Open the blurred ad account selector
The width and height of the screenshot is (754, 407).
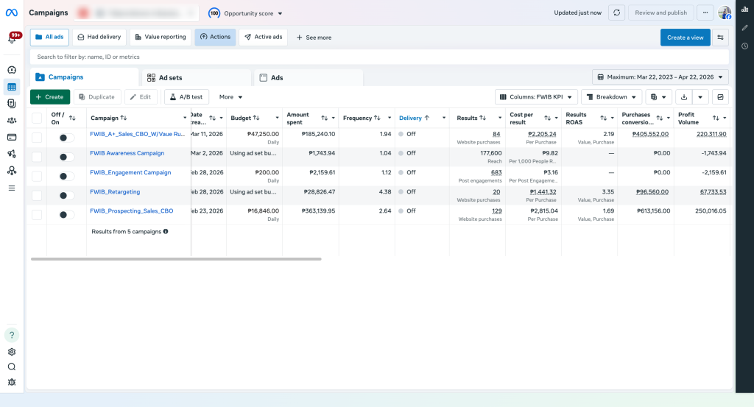pyautogui.click(x=136, y=13)
